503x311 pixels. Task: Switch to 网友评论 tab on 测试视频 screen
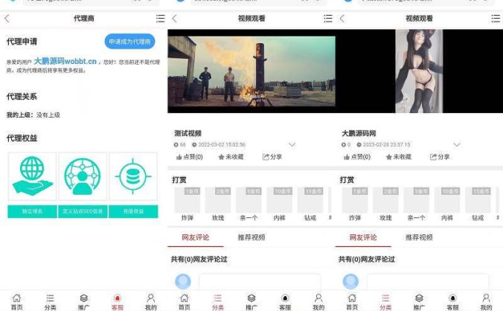click(x=196, y=237)
